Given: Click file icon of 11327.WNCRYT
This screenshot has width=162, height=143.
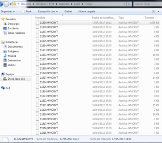Looking at the screenshot, I should [x=38, y=78].
